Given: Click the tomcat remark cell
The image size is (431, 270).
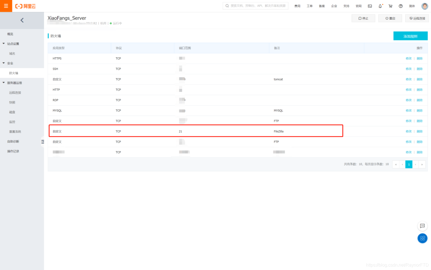Looking at the screenshot, I should pyautogui.click(x=278, y=79).
